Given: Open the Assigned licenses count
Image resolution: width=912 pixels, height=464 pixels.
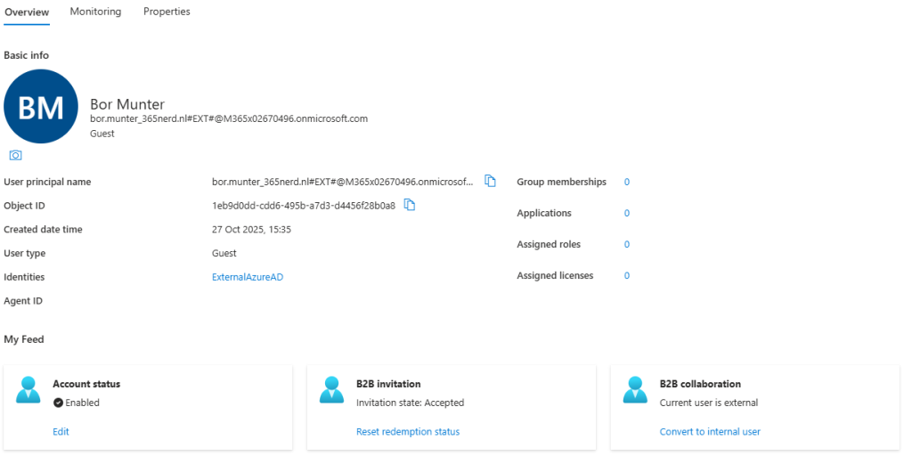Looking at the screenshot, I should (627, 275).
